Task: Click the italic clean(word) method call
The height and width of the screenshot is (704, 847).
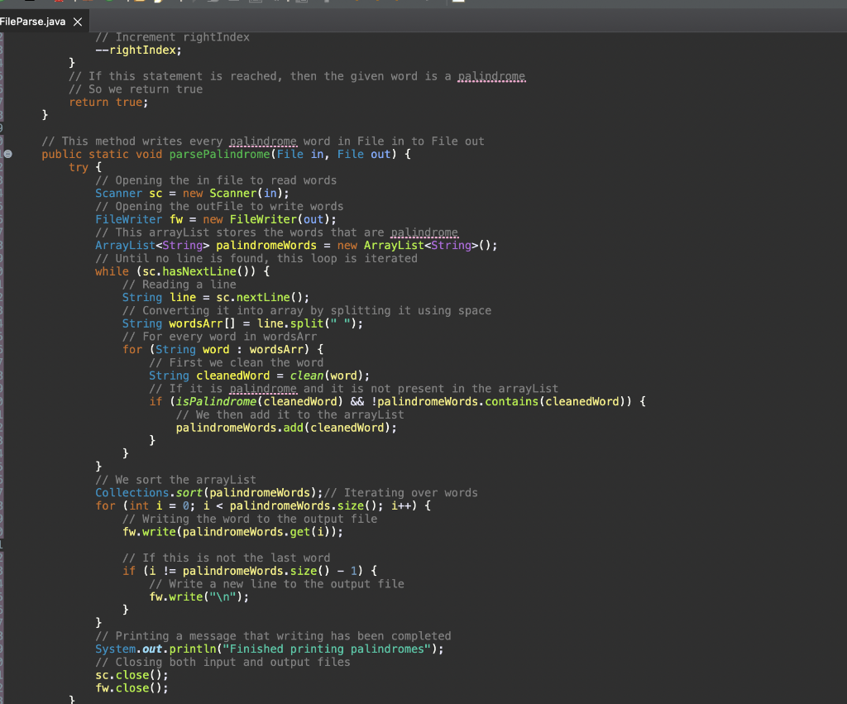Action: click(323, 376)
